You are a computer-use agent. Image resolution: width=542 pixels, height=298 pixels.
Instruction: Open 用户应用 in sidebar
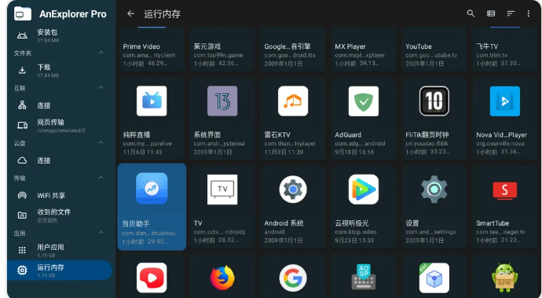(60, 250)
